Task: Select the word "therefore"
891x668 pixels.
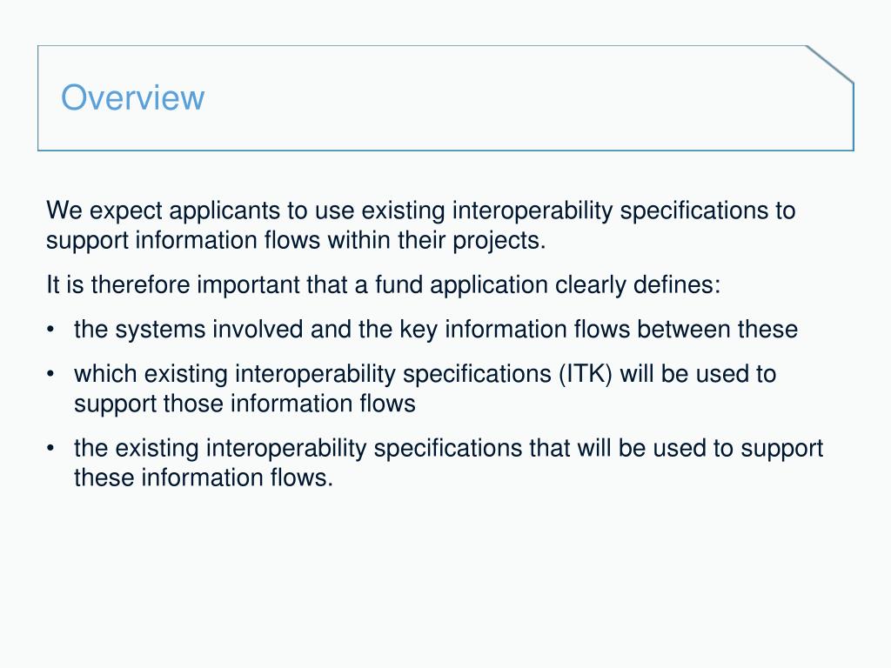Action: (142, 285)
